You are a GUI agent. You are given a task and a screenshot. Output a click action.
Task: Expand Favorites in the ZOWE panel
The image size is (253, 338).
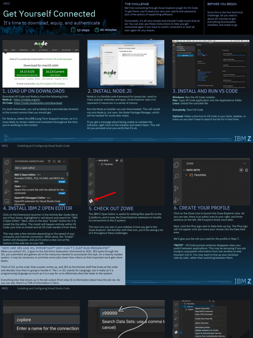(186, 175)
